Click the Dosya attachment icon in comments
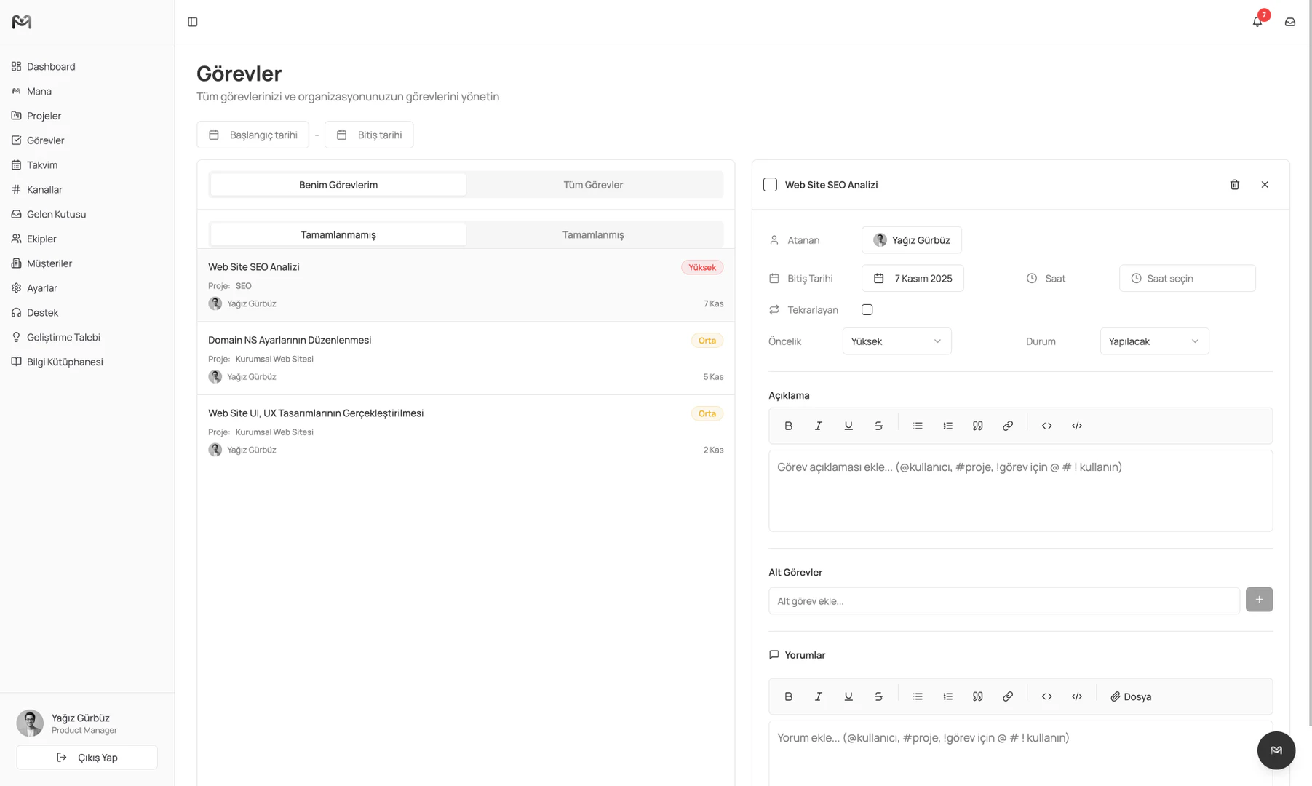1312x786 pixels. coord(1131,696)
